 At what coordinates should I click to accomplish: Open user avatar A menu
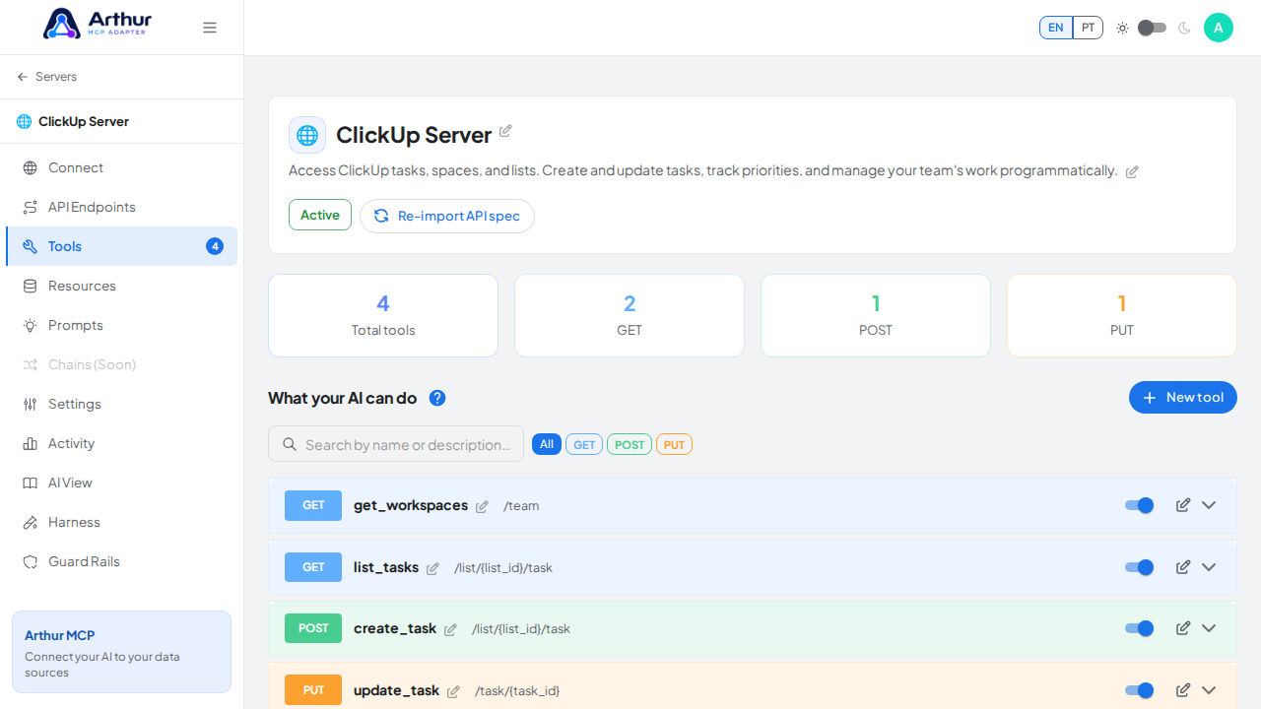tap(1219, 28)
